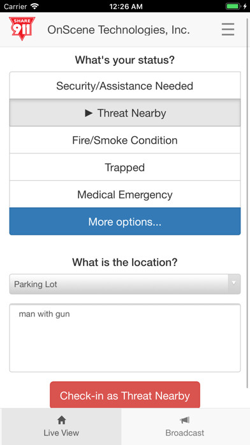
Task: Tap the Share 911 logo
Action: point(22,28)
